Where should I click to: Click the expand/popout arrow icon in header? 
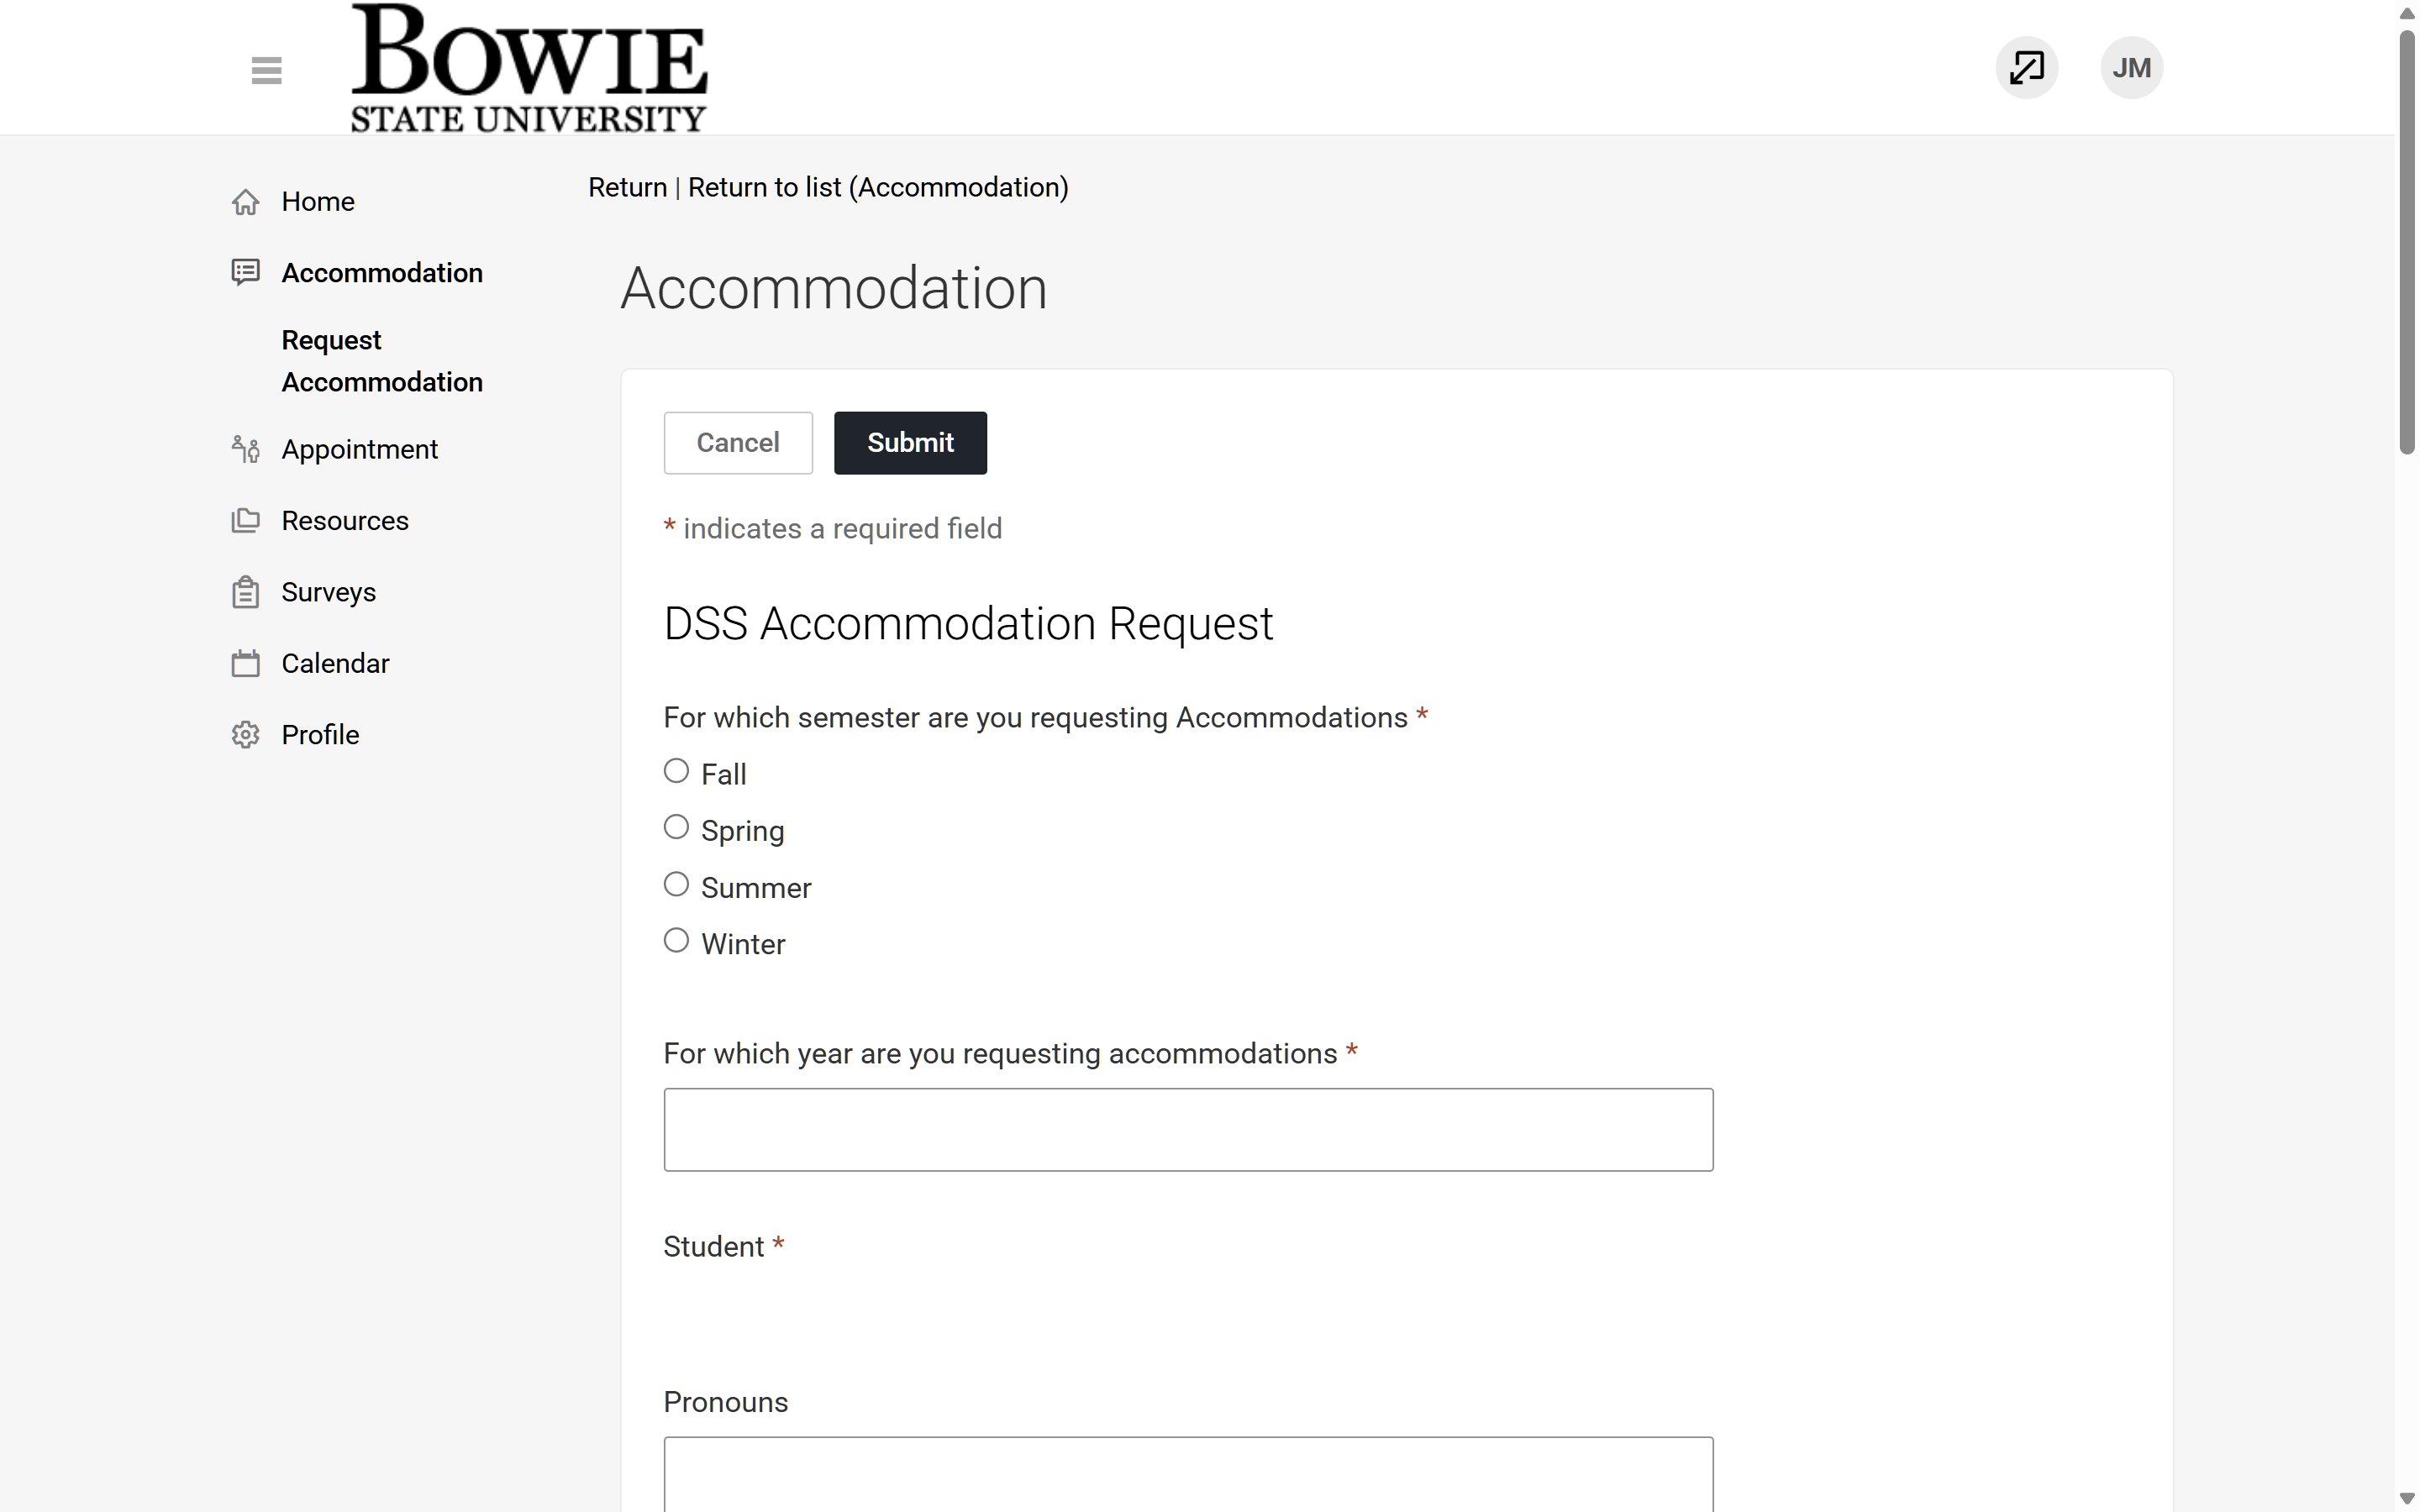pyautogui.click(x=2026, y=68)
